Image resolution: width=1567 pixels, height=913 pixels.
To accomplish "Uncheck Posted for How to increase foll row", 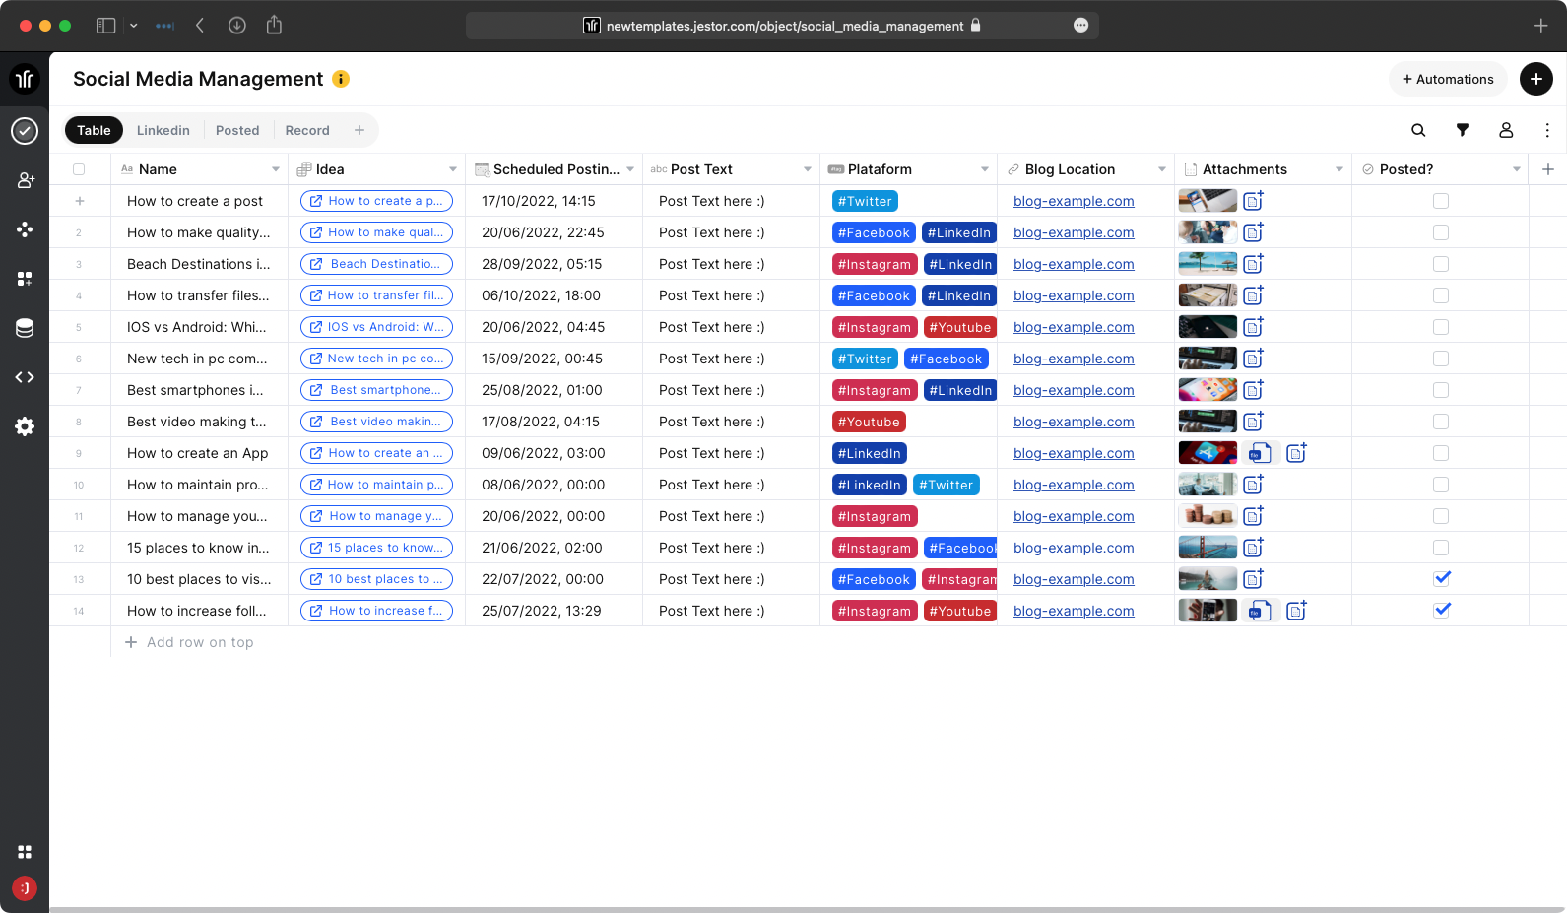I will pyautogui.click(x=1442, y=610).
